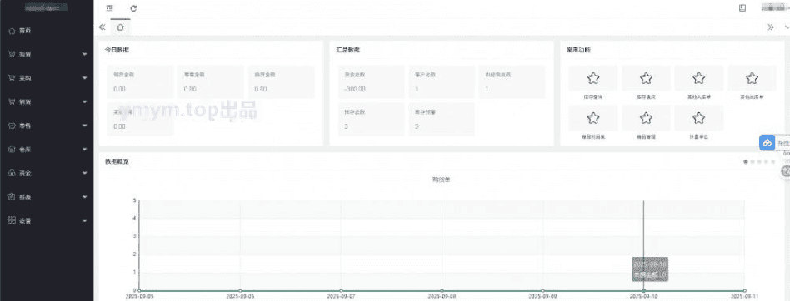Viewport: 790px width, 301px height.
Task: Click the 库存查询 shortcut label
Action: click(593, 96)
